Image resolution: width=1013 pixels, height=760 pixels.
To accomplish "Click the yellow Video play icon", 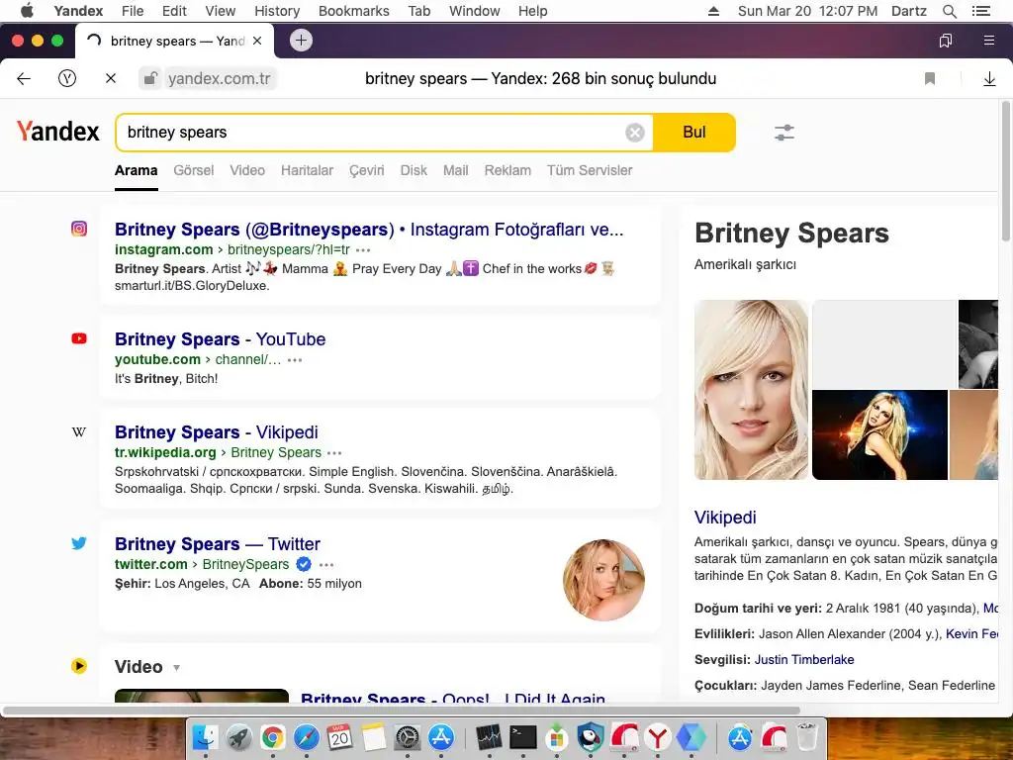I will click(x=79, y=666).
